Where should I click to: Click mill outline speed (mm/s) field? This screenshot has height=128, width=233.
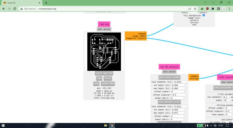[x=177, y=119]
